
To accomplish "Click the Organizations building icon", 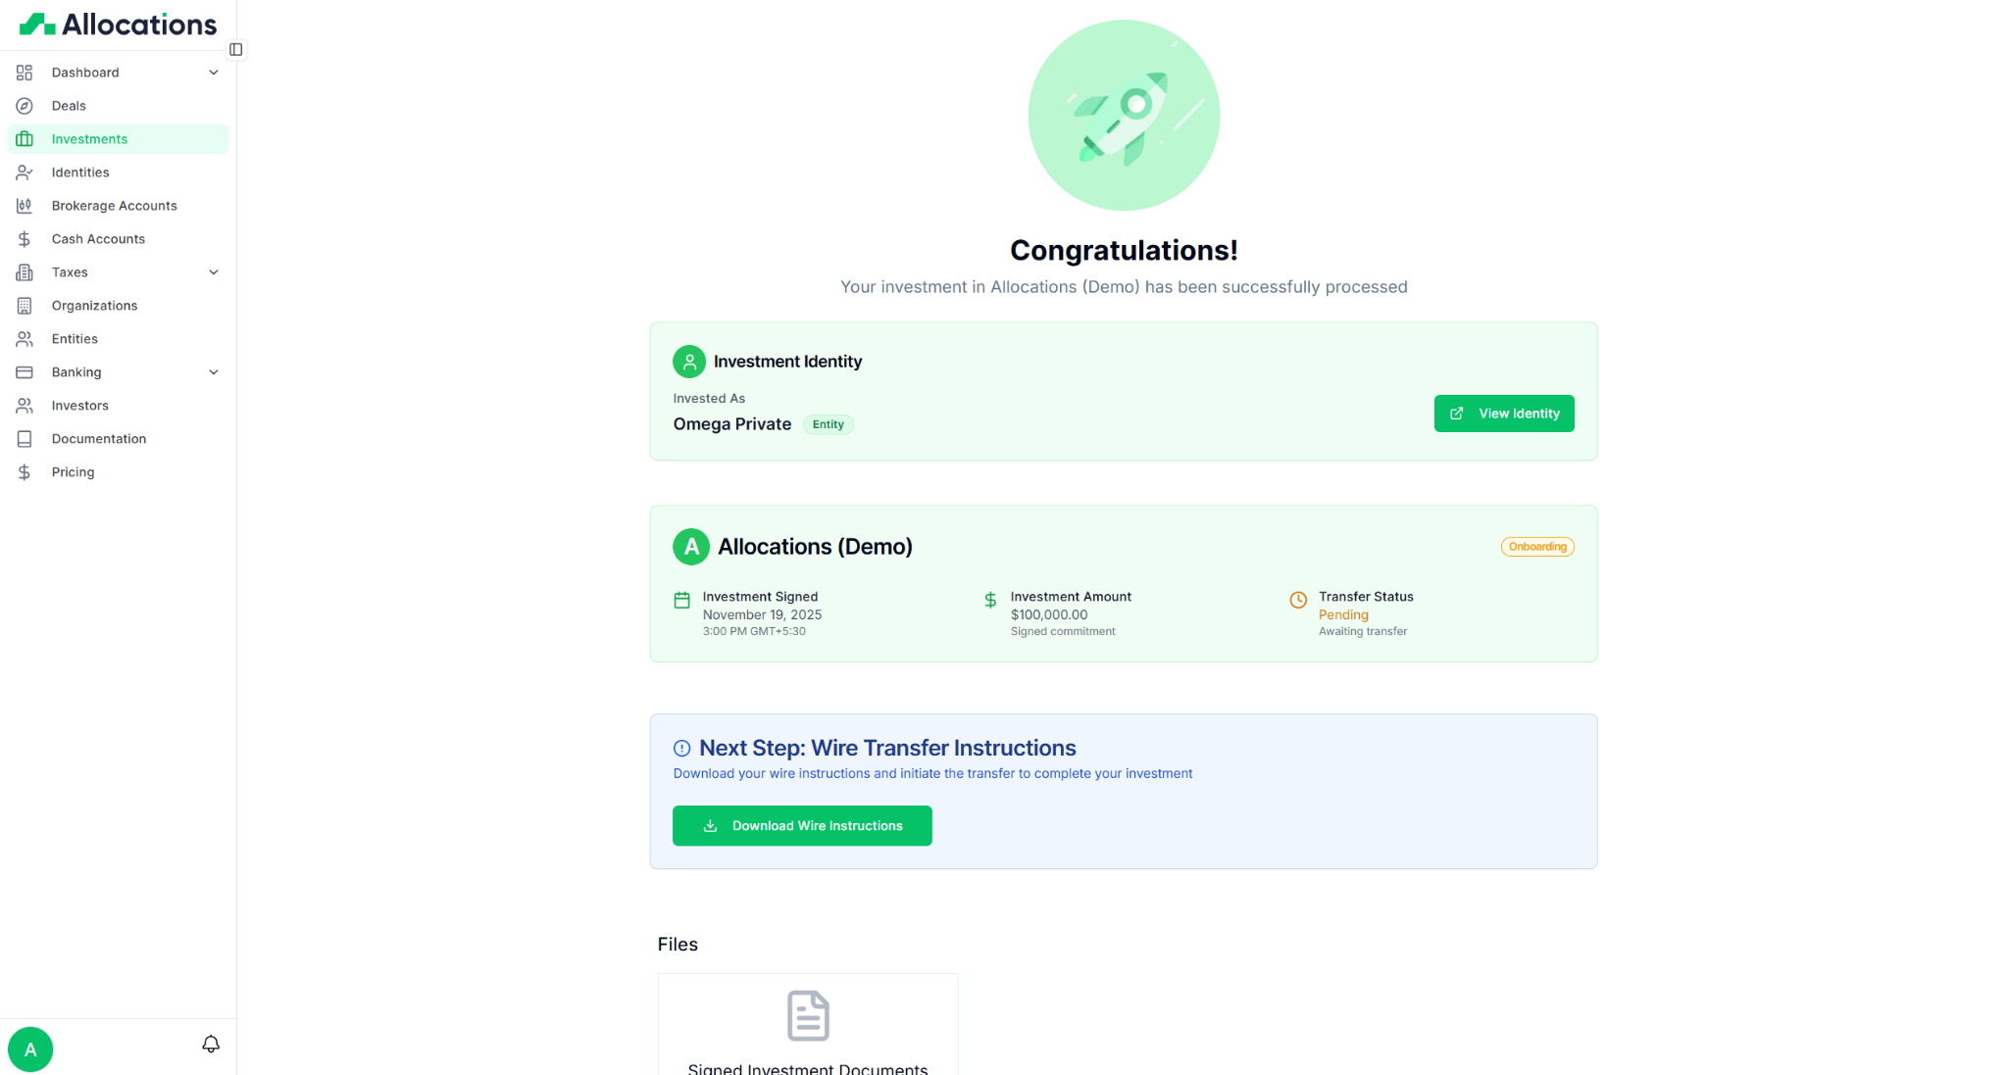I will click(x=25, y=306).
